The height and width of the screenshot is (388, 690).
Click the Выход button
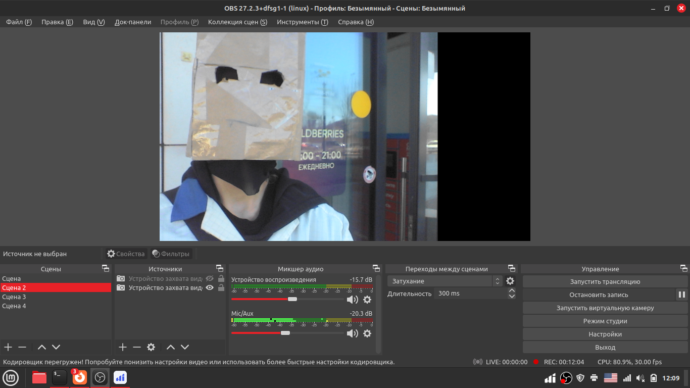[x=605, y=347]
